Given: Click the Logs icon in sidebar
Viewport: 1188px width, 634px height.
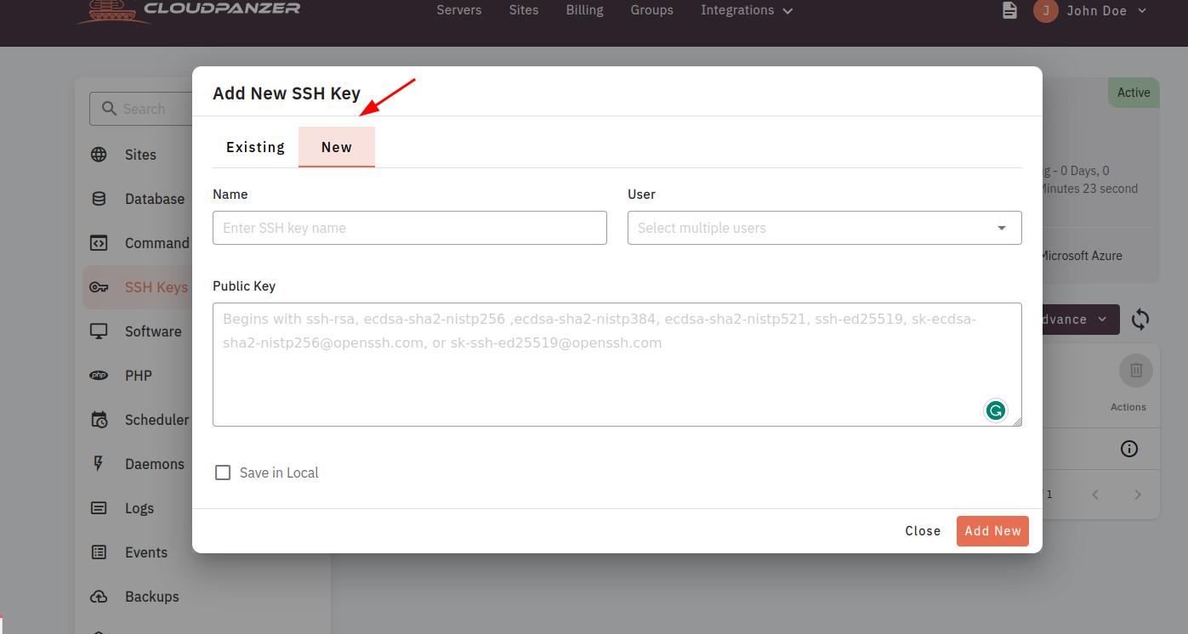Looking at the screenshot, I should (x=99, y=508).
